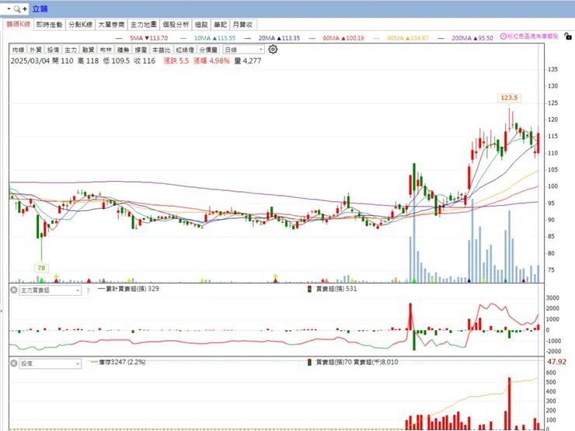The width and height of the screenshot is (575, 431).
Task: Switch to the 籌碼K線 tab
Action: pyautogui.click(x=19, y=24)
